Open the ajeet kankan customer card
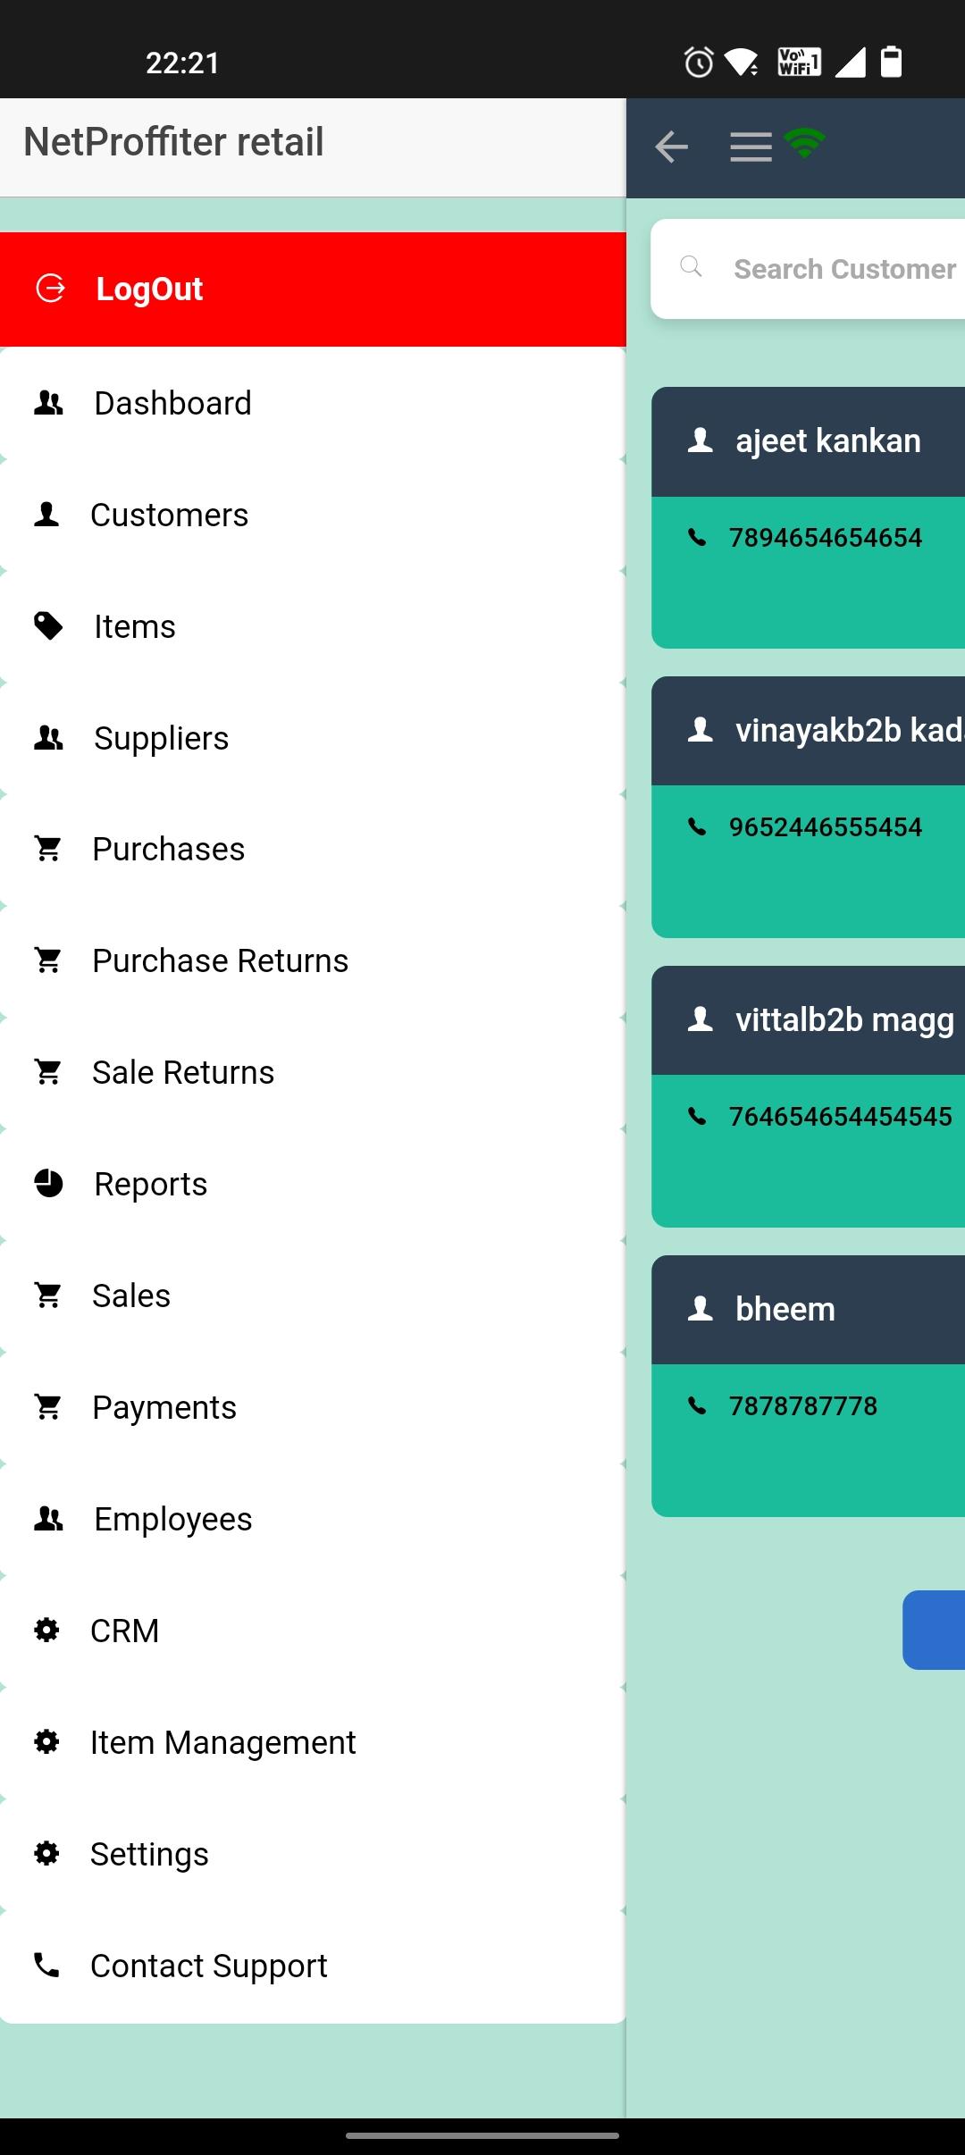 (808, 517)
